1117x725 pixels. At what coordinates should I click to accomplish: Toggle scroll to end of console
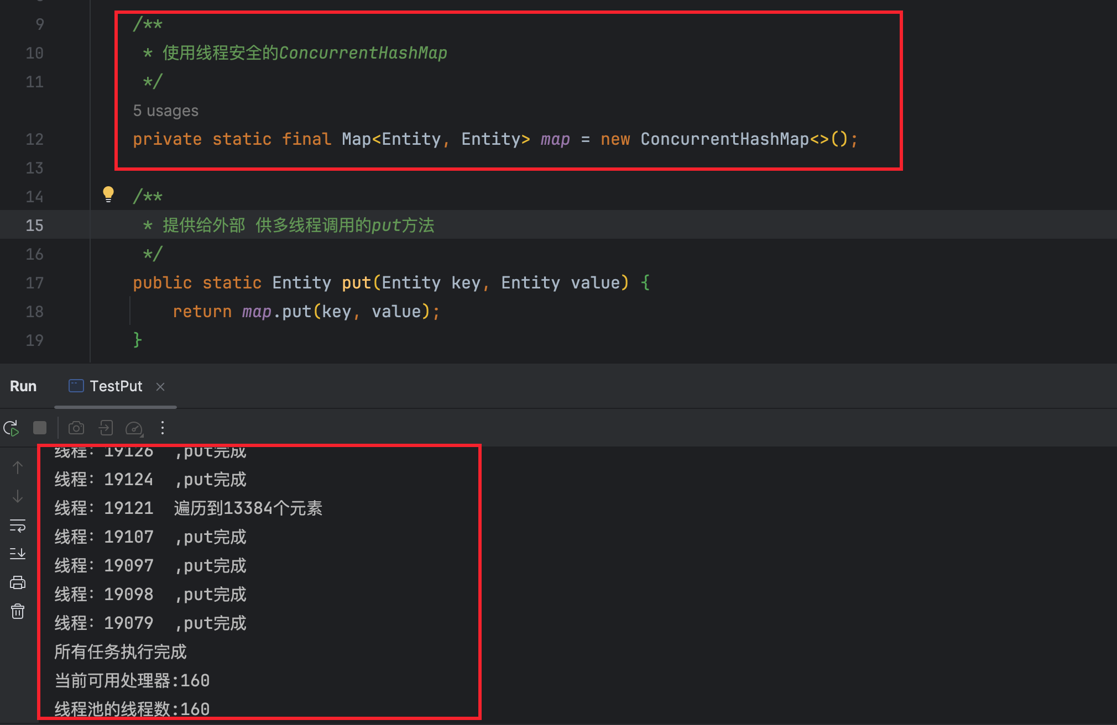point(18,554)
